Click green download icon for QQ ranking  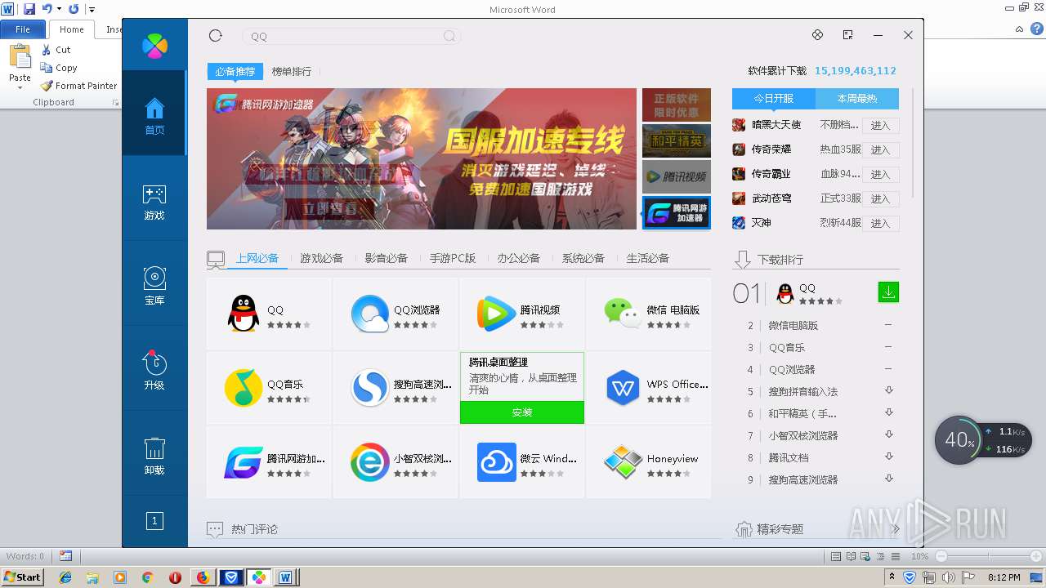[x=888, y=292]
